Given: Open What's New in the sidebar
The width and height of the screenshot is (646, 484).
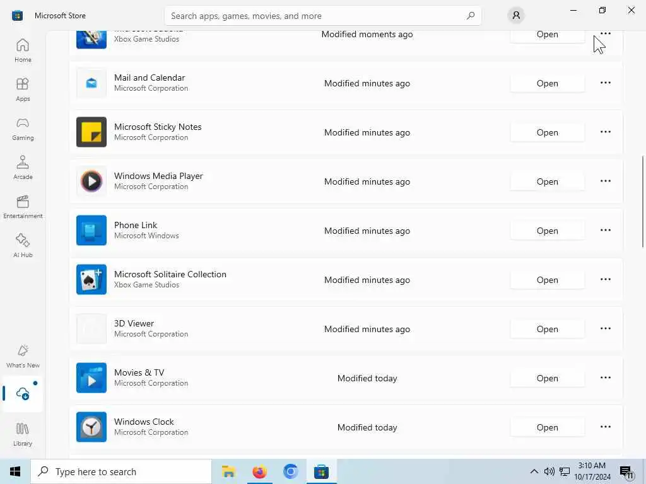Looking at the screenshot, I should tap(23, 357).
